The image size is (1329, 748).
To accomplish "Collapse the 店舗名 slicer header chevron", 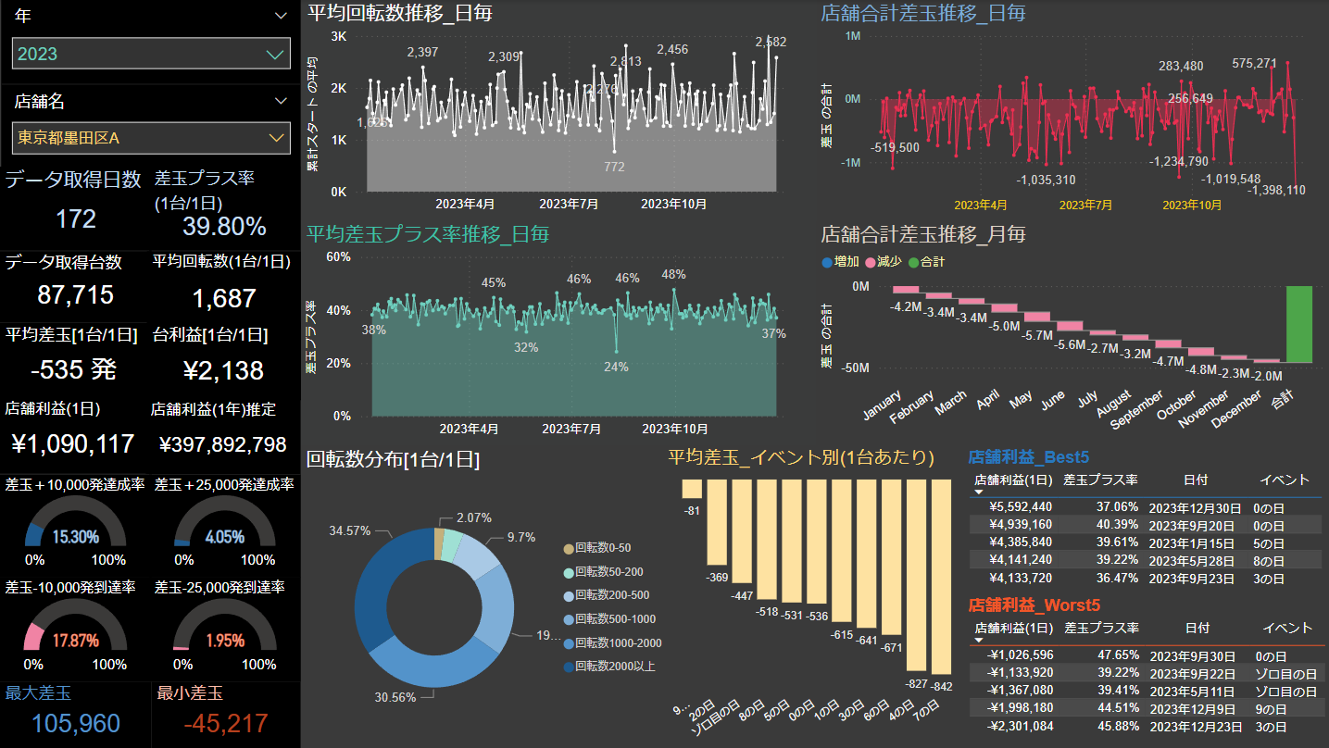I will pos(281,101).
